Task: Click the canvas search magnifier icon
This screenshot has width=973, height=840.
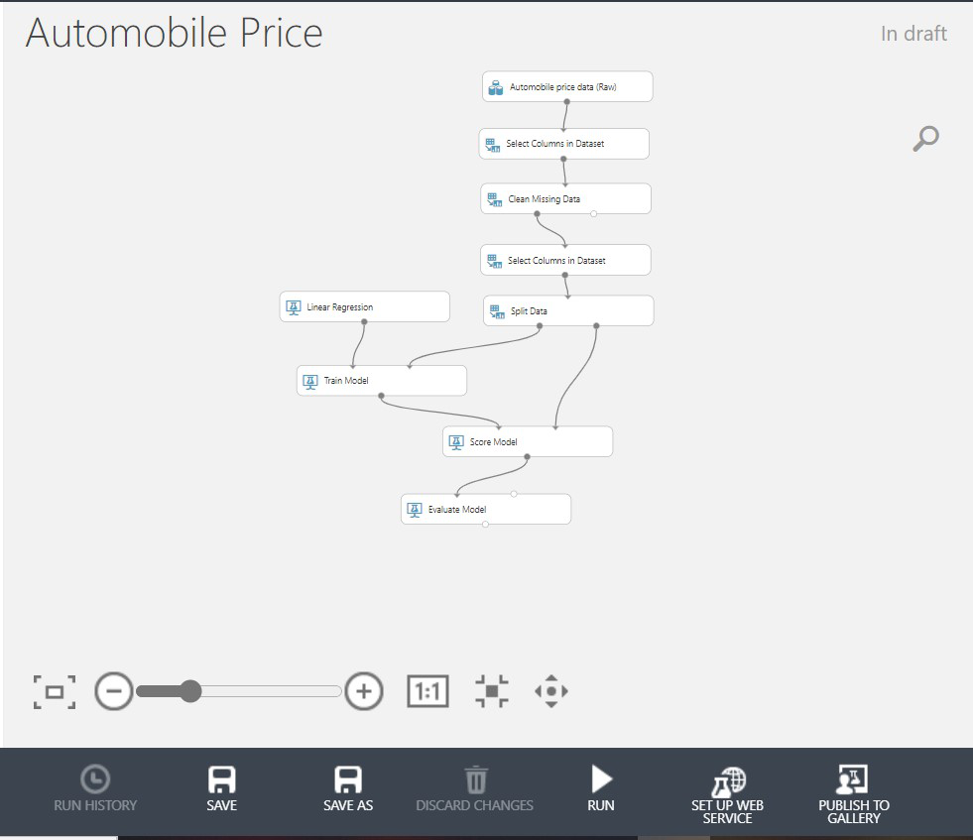Action: coord(924,139)
